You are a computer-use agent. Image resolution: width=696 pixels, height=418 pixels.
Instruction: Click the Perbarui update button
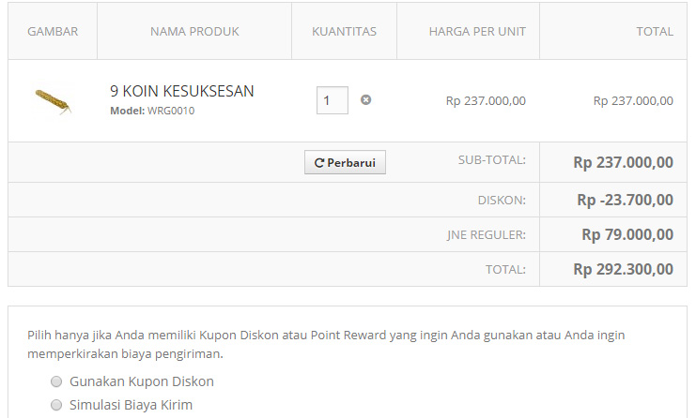(x=345, y=162)
